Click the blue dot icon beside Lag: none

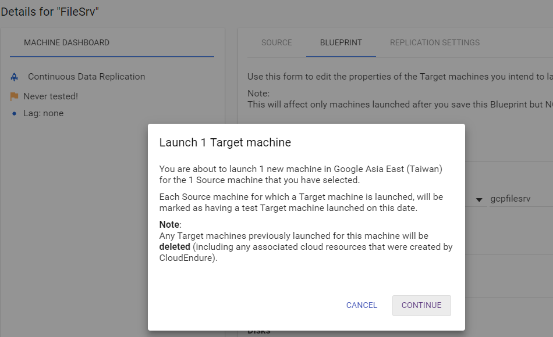pos(14,113)
